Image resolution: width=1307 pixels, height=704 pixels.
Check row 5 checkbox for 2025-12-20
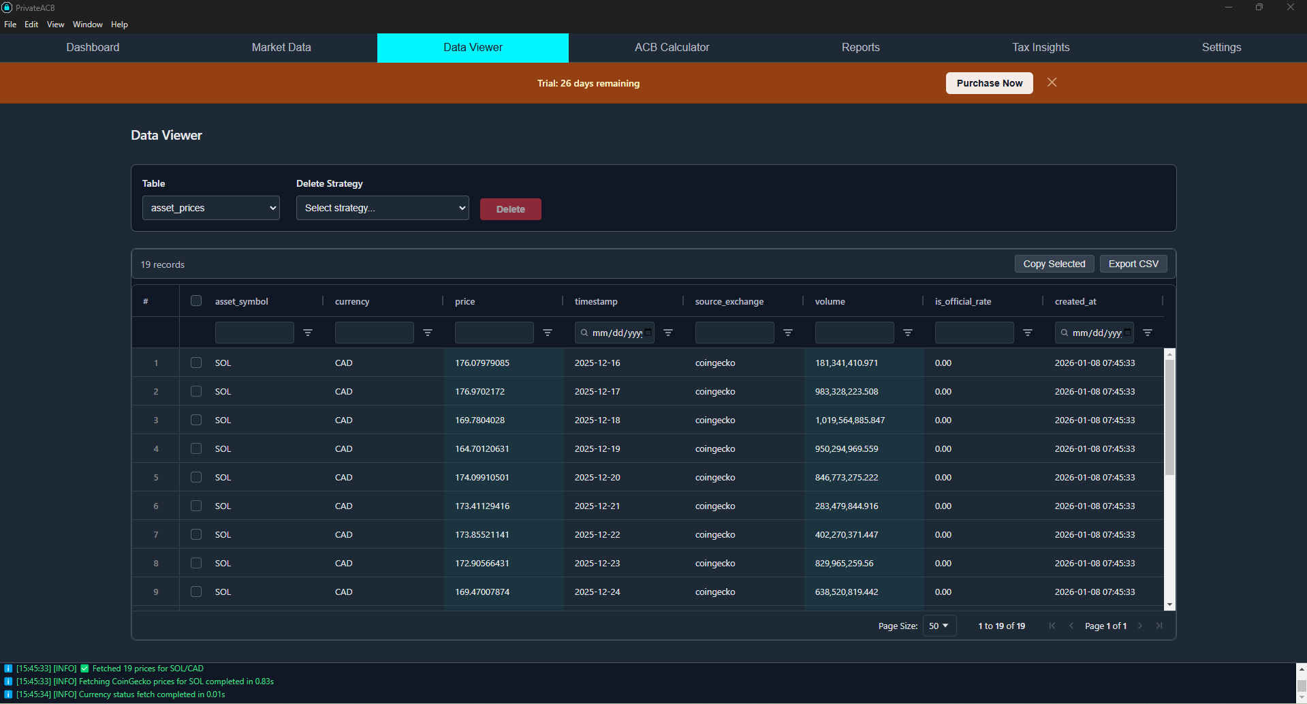pos(196,477)
